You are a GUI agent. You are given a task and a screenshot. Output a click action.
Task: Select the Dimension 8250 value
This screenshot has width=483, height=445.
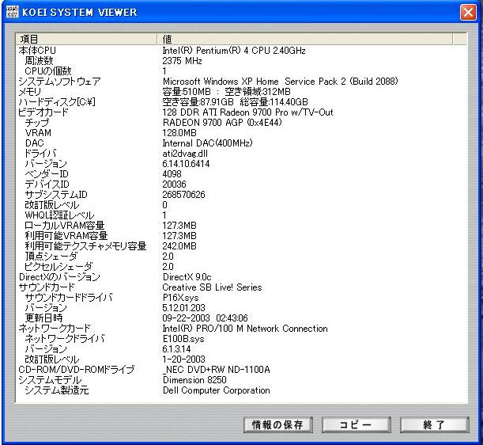pyautogui.click(x=194, y=380)
